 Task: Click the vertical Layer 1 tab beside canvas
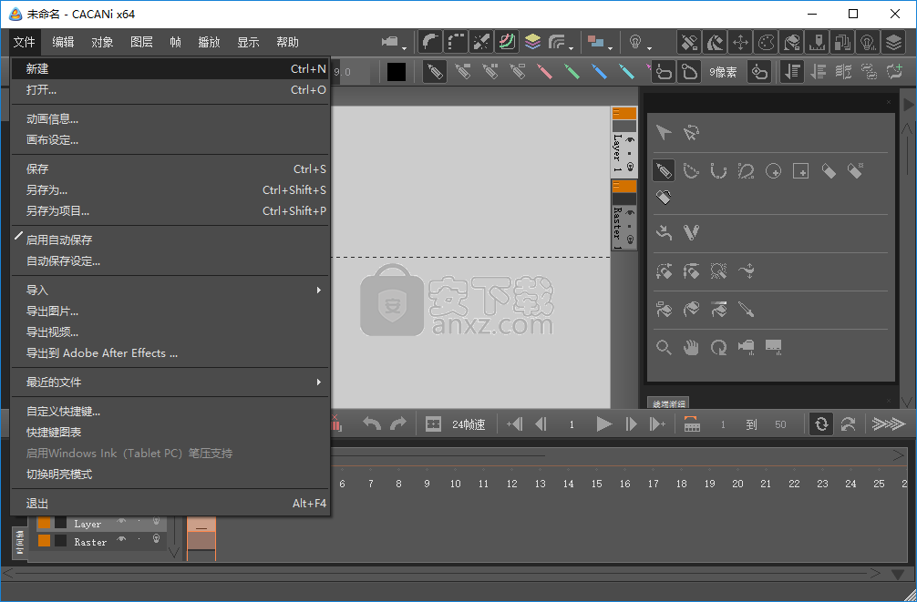[x=624, y=141]
